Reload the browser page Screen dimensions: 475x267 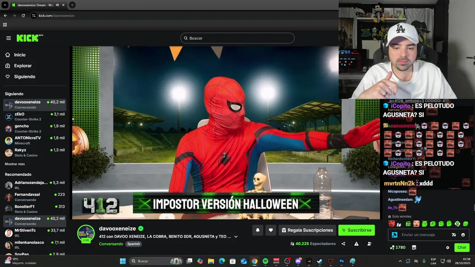pos(23,16)
